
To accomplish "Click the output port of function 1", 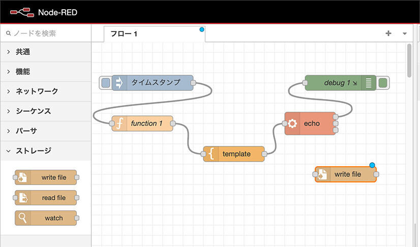I will click(x=173, y=123).
